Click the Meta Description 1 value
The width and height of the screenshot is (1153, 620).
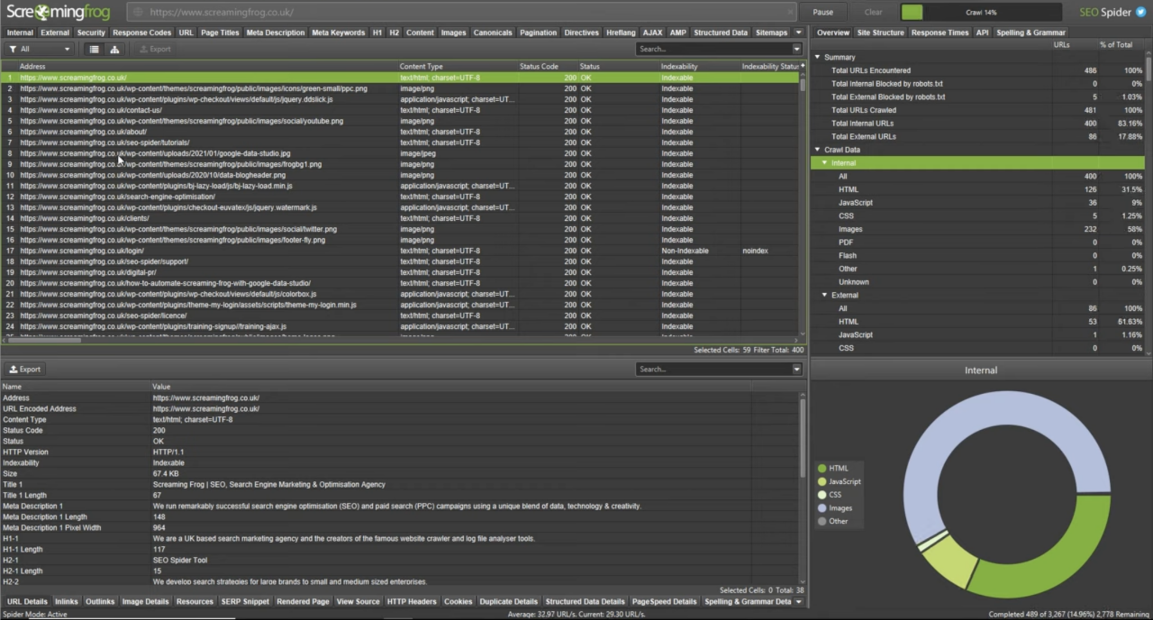[397, 506]
